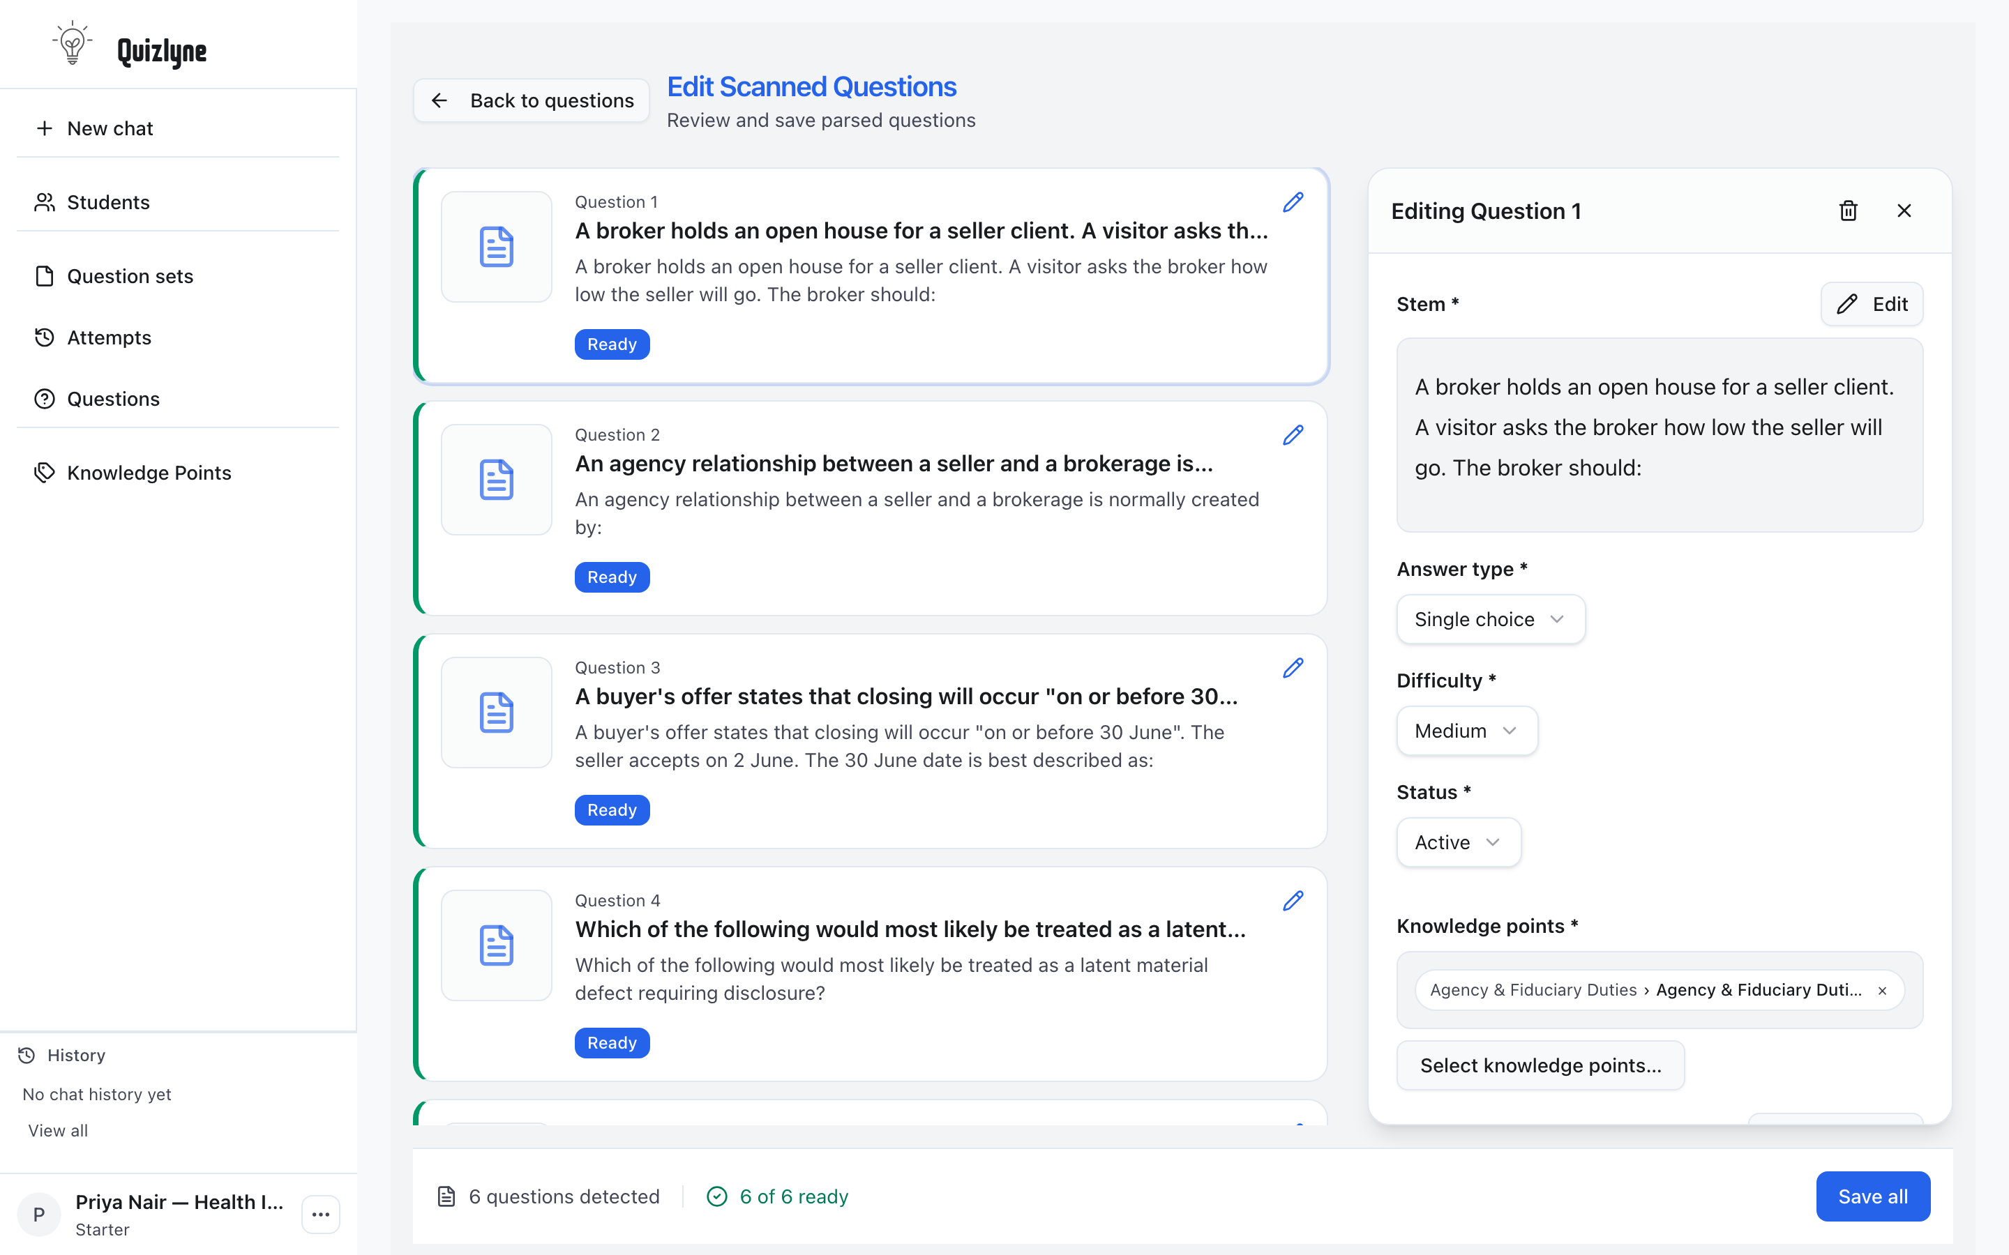Click the back arrow icon
The height and width of the screenshot is (1255, 2009).
(x=439, y=100)
